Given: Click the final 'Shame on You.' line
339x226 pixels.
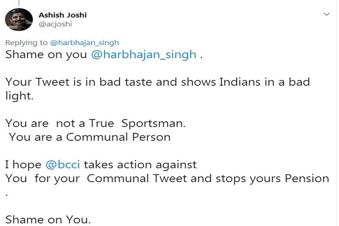Looking at the screenshot, I should click(x=48, y=220).
